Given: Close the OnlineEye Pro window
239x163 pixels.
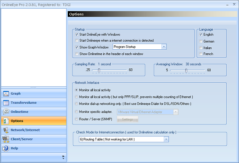Looking at the screenshot, I should point(234,4).
